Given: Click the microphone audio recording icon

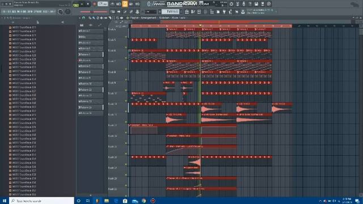Looking at the screenshot, I should click(244, 4).
